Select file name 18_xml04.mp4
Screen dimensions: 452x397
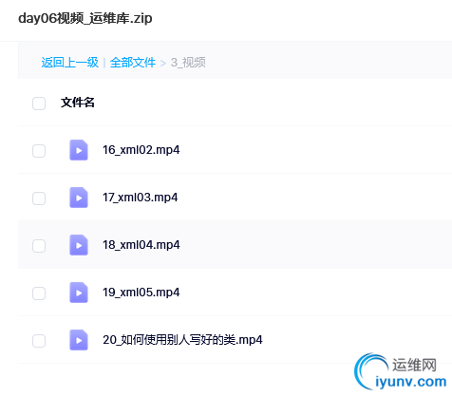point(141,245)
